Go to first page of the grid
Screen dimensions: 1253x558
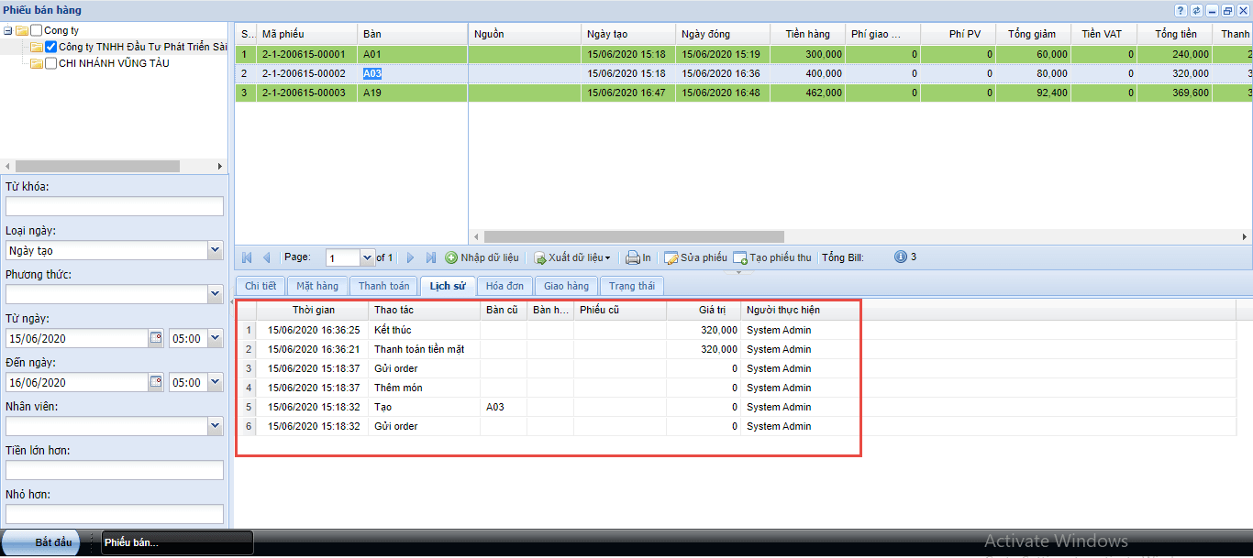tap(246, 258)
